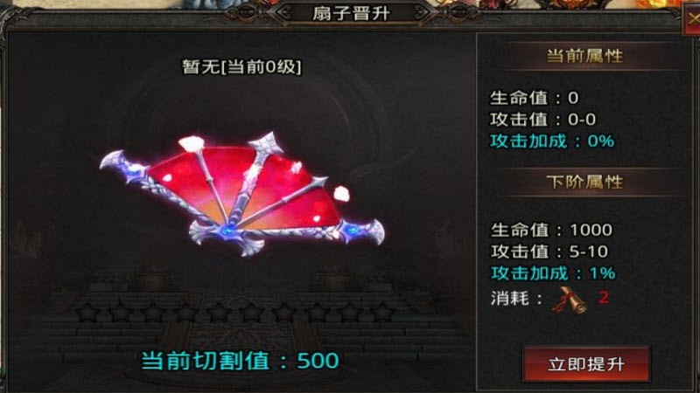Click the last star in the progress row
Viewport: 700px width, 393px height.
[381, 312]
